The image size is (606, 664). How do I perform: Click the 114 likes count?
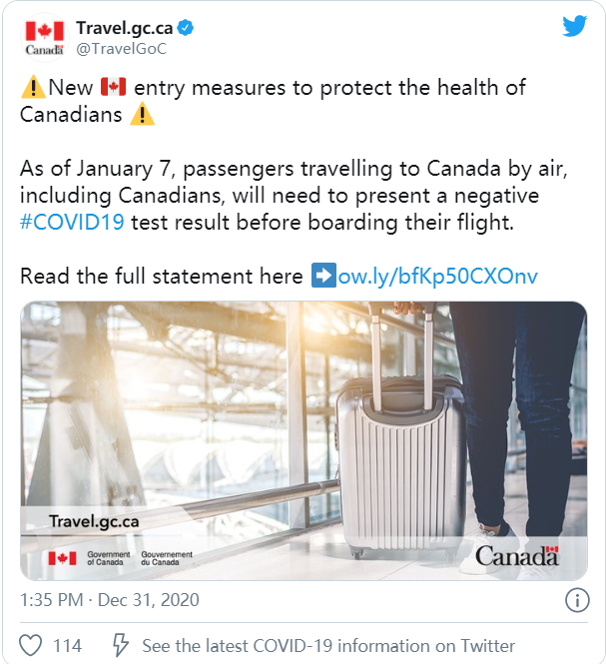point(67,645)
